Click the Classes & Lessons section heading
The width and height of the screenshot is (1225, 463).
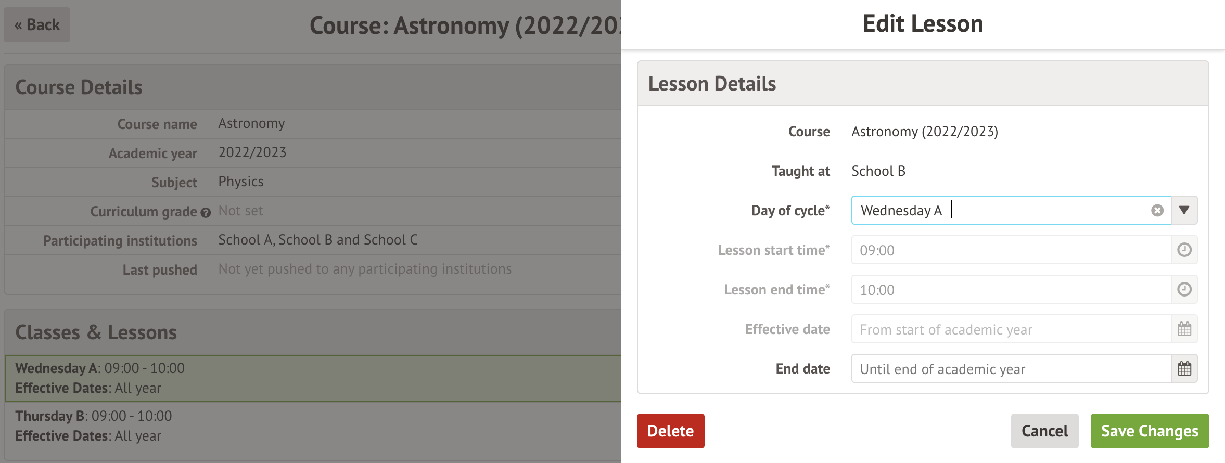click(x=96, y=332)
